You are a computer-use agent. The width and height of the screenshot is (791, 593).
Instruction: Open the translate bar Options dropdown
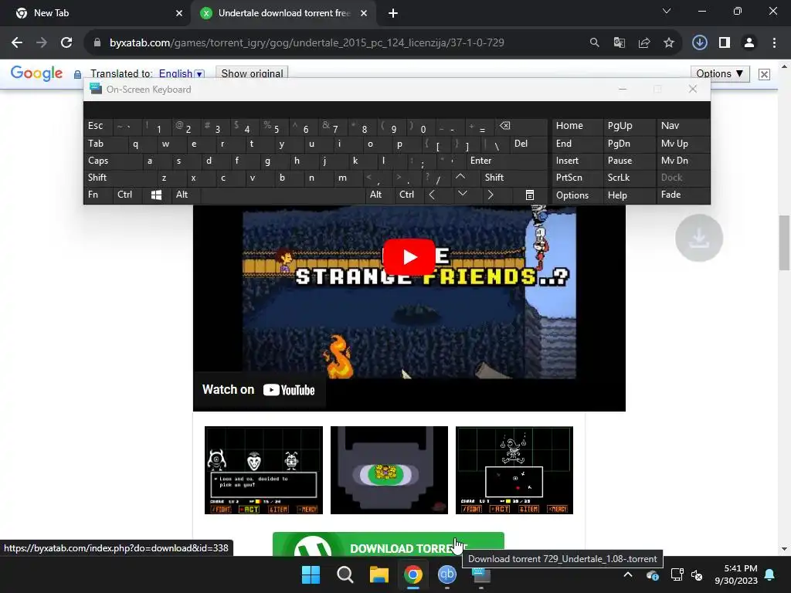(x=719, y=73)
